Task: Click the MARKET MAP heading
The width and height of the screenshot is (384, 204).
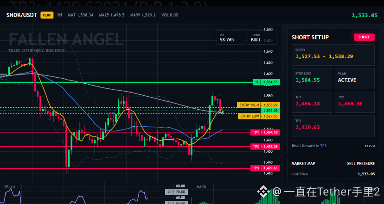Action: point(303,163)
